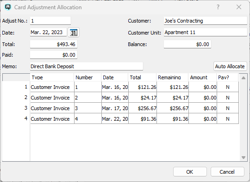The width and height of the screenshot is (250, 182).
Task: Select row header number 3
Action: tap(16, 108)
